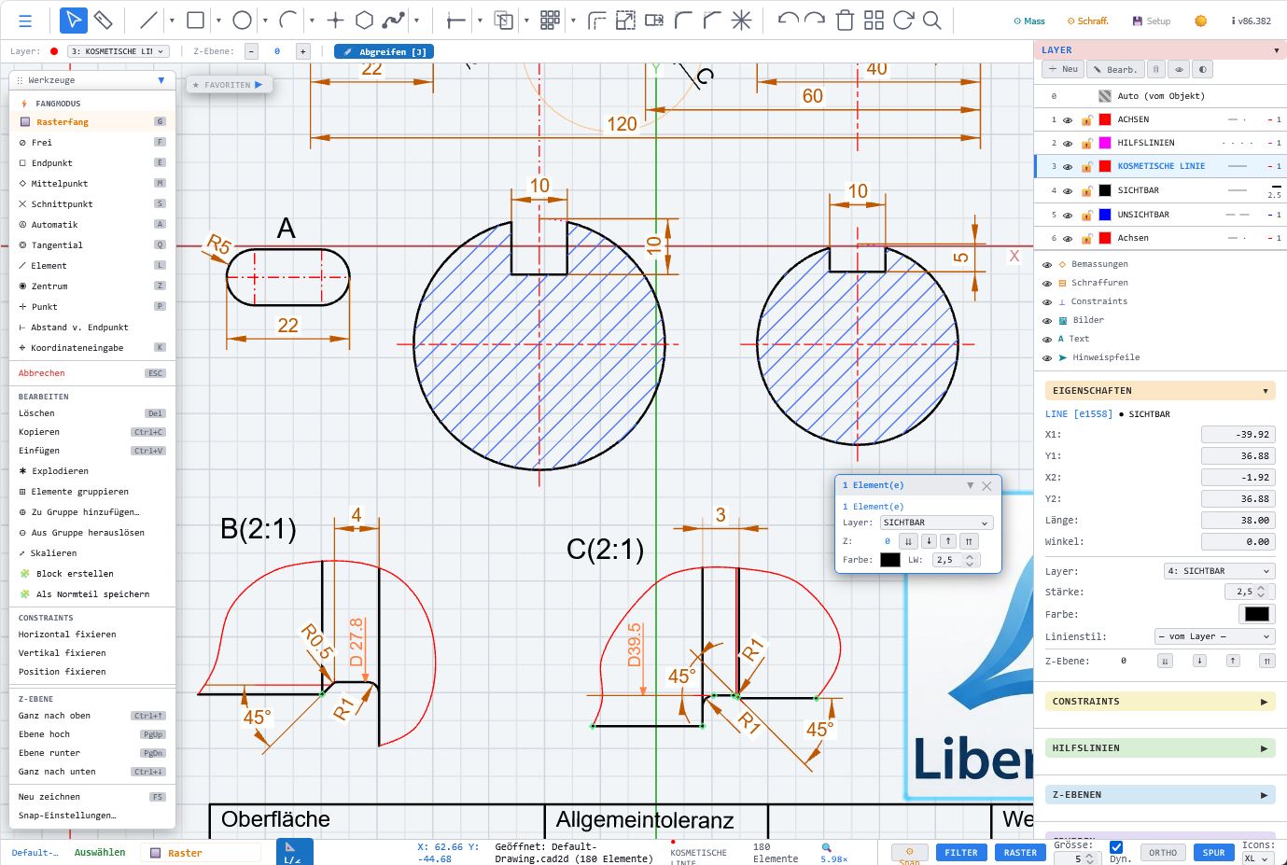Toggle visibility of Bemassungen
The height and width of the screenshot is (865, 1287).
(1047, 265)
